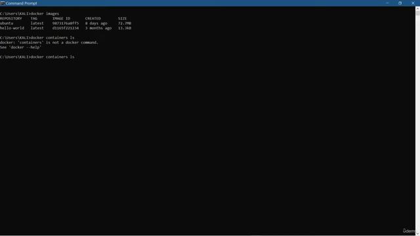Click the SIZE column header
The image size is (420, 236).
(123, 18)
